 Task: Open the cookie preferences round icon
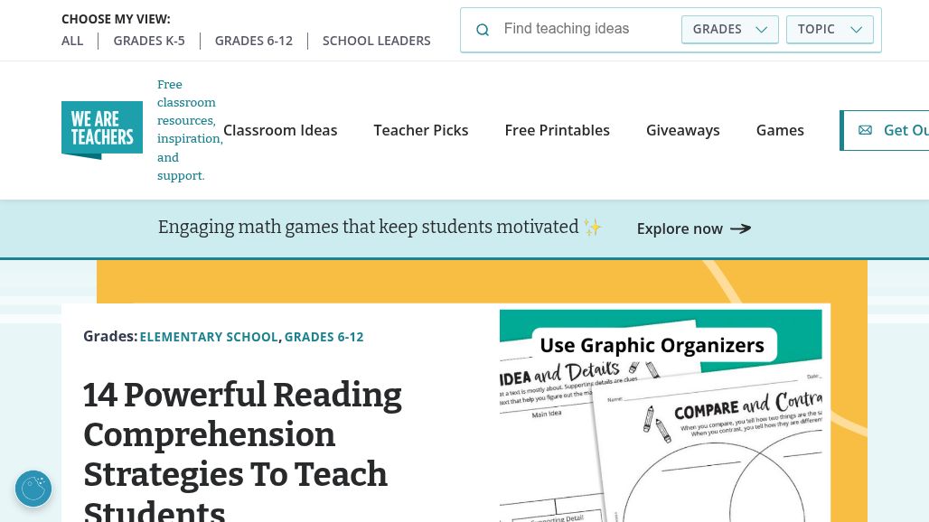click(x=33, y=489)
